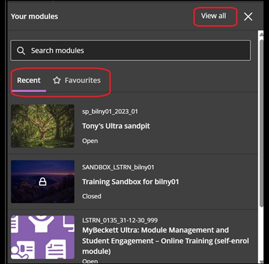This screenshot has width=269, height=264.
Task: Open the purple MyBeckett Ultra thumbnail
Action: pos(43,237)
